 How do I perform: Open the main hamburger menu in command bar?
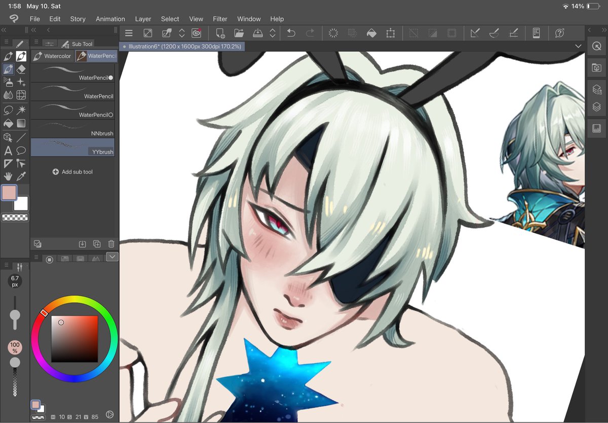coord(129,33)
